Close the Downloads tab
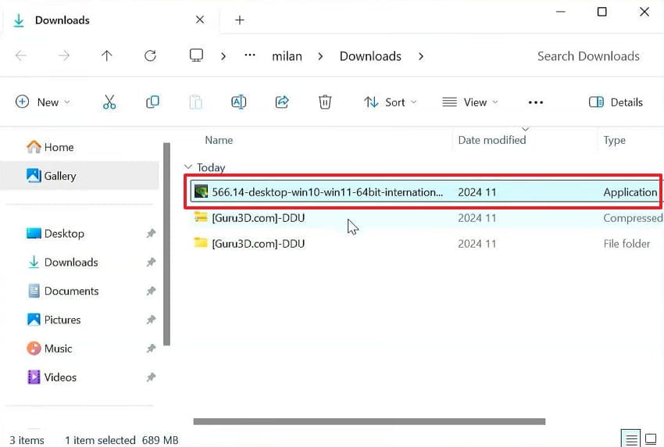Image resolution: width=664 pixels, height=447 pixels. pos(200,20)
